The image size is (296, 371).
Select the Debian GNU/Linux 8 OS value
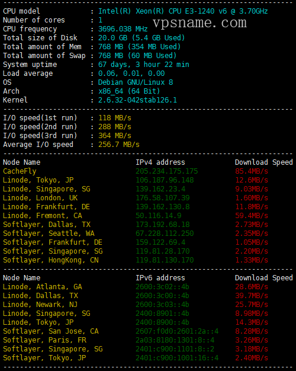(x=136, y=82)
